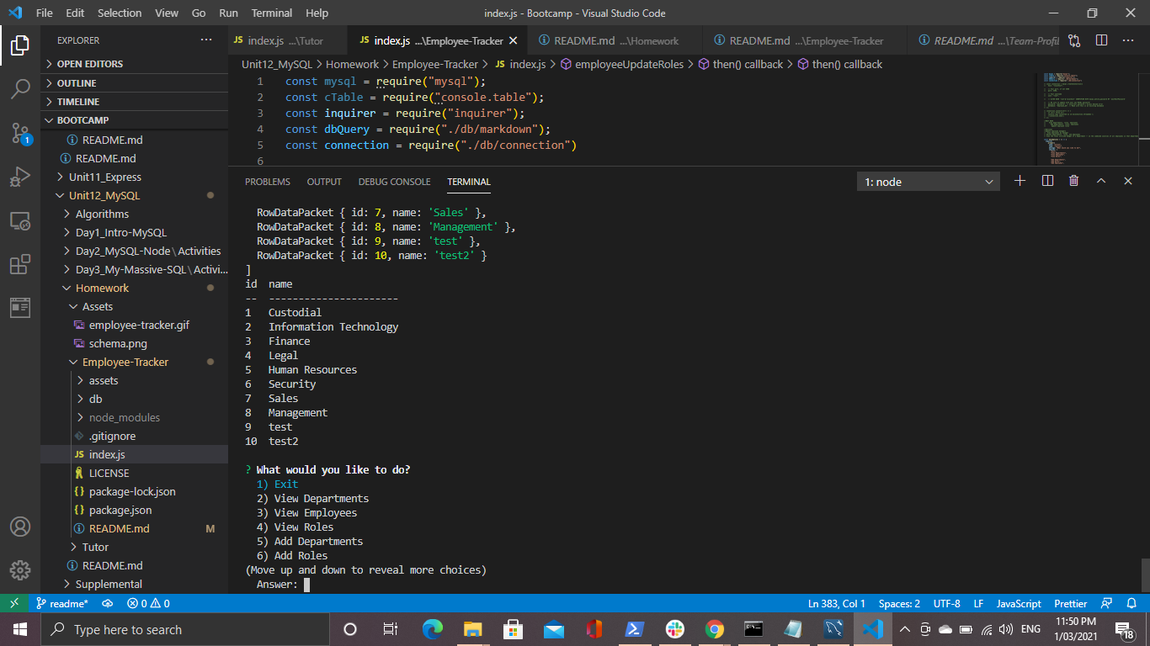Expand the TIMELINE section
Image resolution: width=1150 pixels, height=646 pixels.
[135, 102]
